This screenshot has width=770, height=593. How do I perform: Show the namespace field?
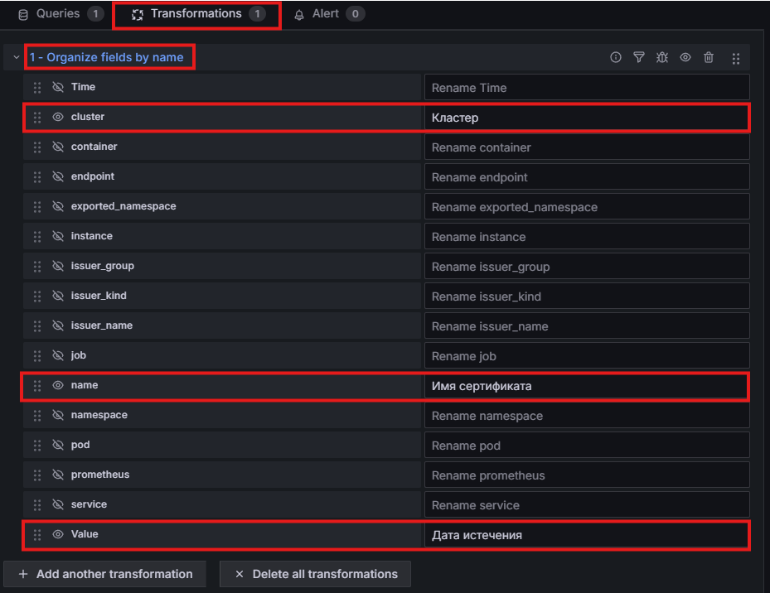58,415
